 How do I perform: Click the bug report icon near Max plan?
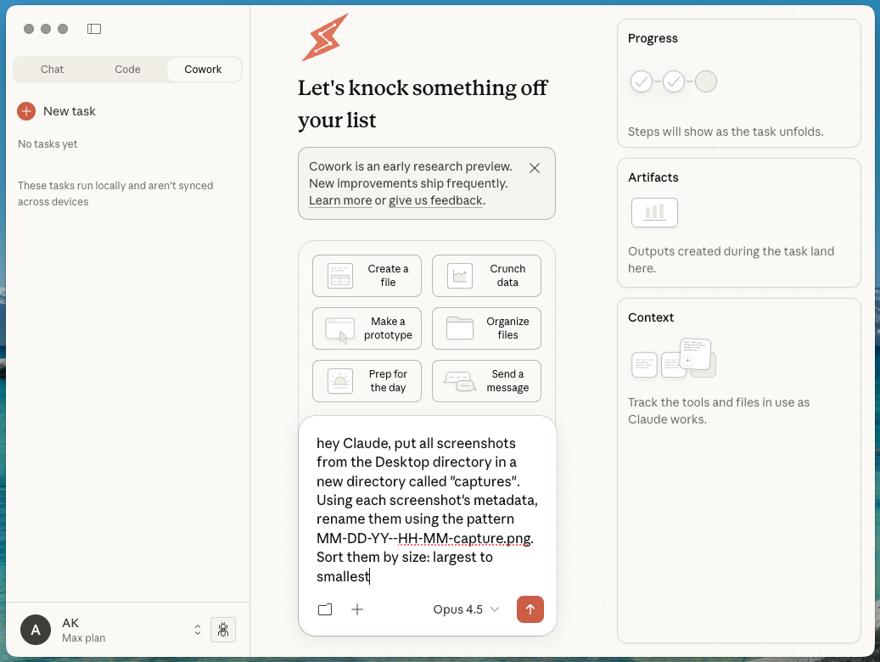pyautogui.click(x=223, y=629)
